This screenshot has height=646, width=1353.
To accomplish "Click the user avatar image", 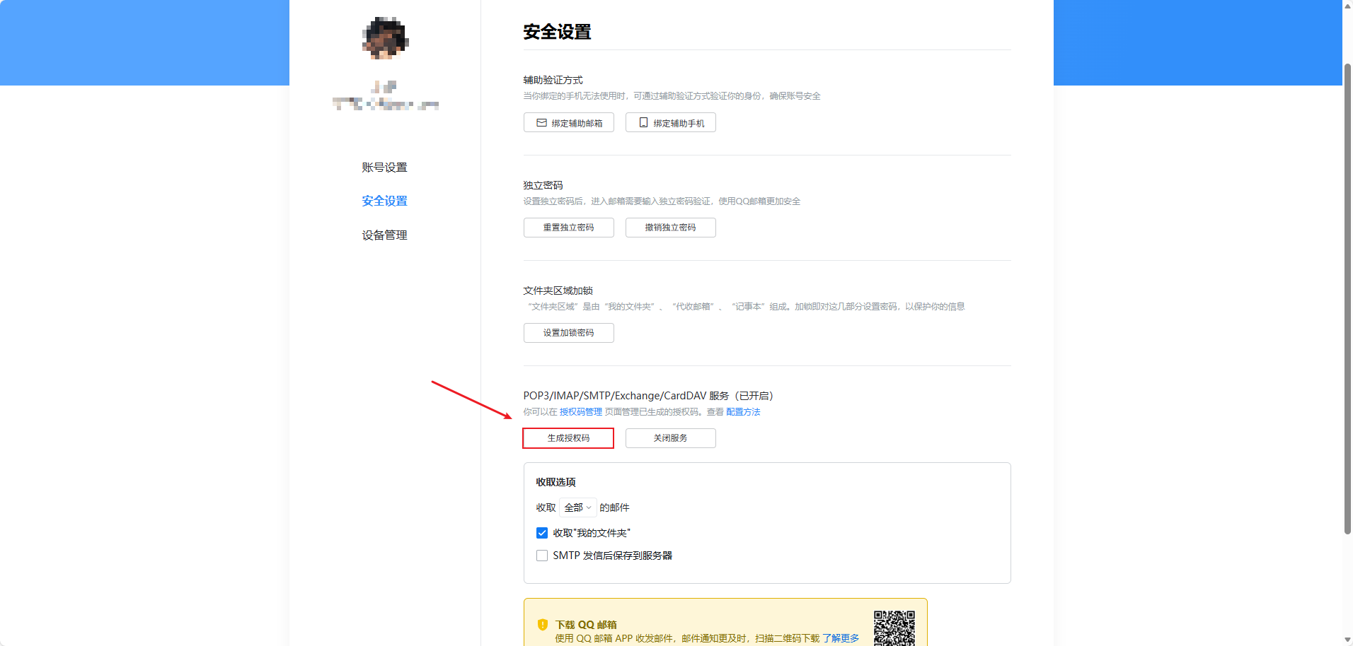I will point(384,37).
